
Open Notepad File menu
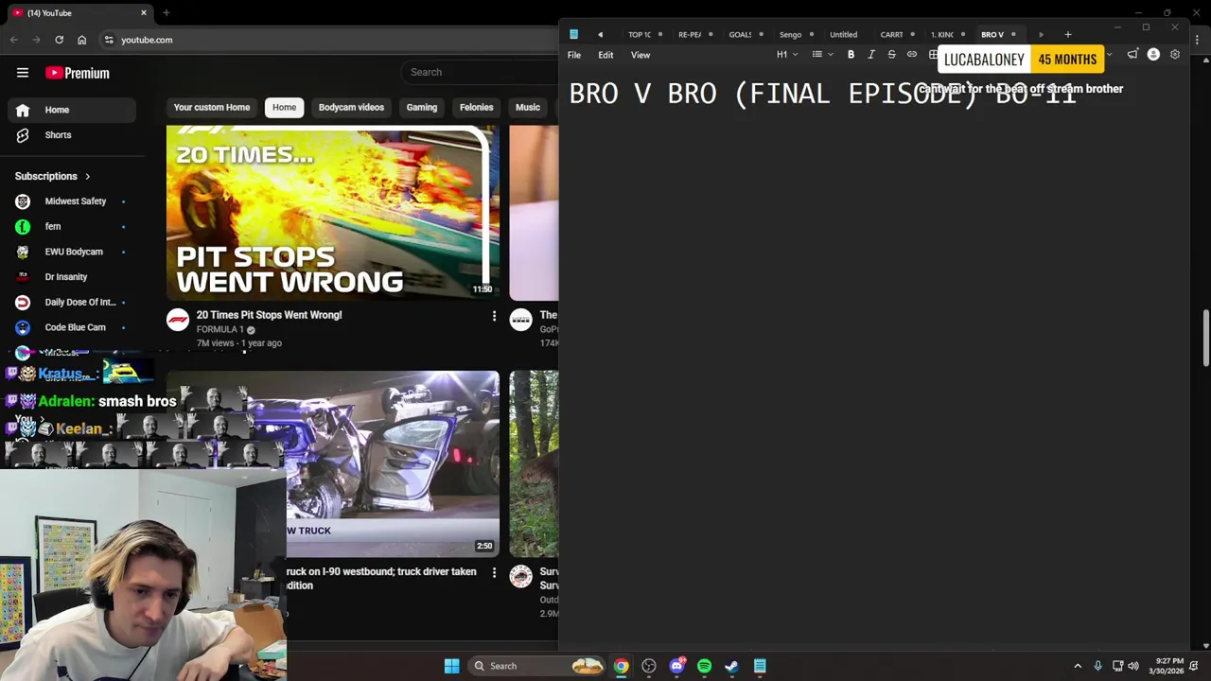pyautogui.click(x=574, y=55)
